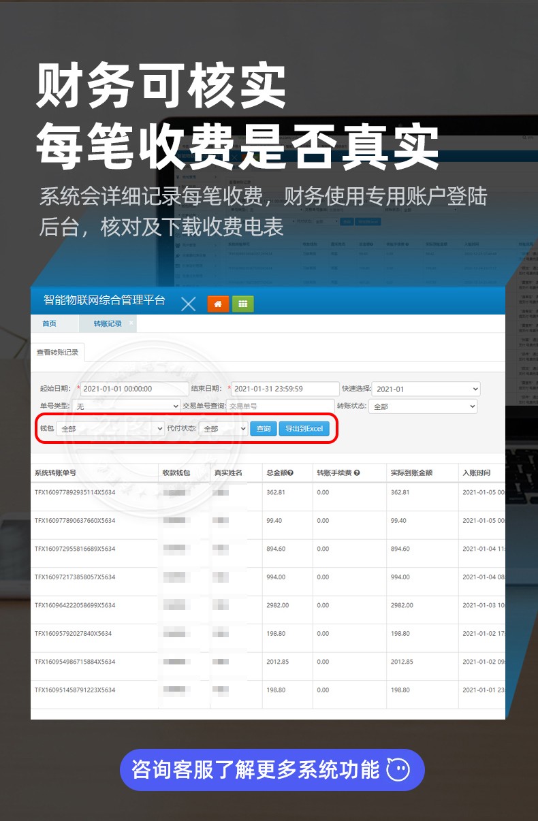This screenshot has height=821, width=538.
Task: Click the 导出到Excel button
Action: pyautogui.click(x=304, y=429)
